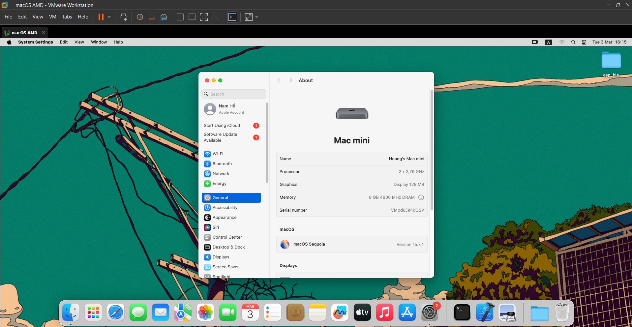This screenshot has width=632, height=327.
Task: Go back with the left chevron
Action: point(279,80)
